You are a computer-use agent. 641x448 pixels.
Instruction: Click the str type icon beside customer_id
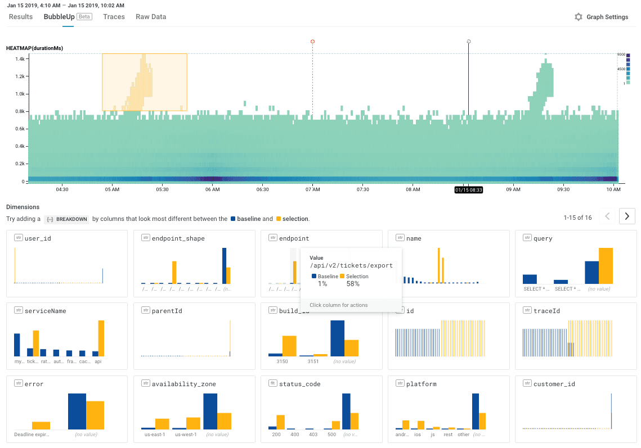tap(527, 384)
